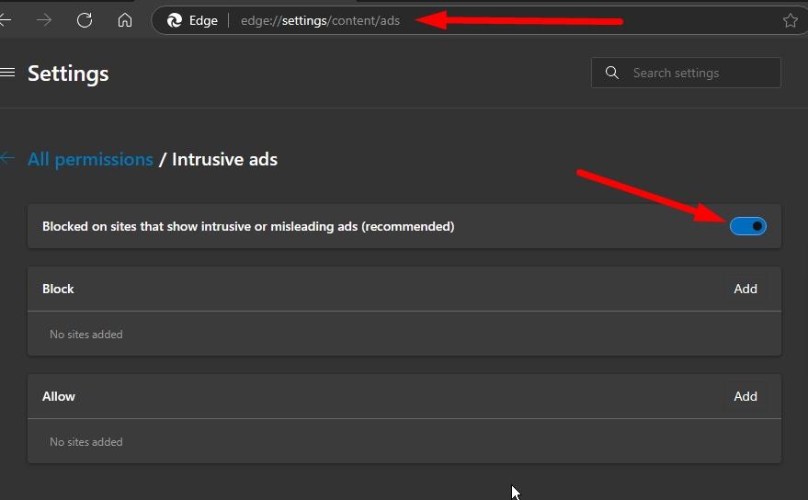Click the Allow section header label

click(58, 396)
